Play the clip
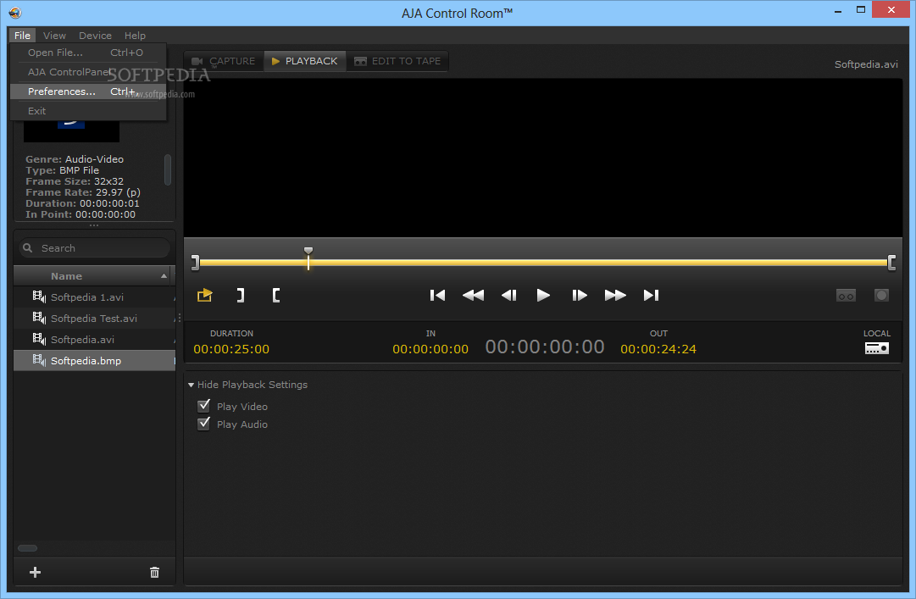This screenshot has height=599, width=916. [x=543, y=296]
